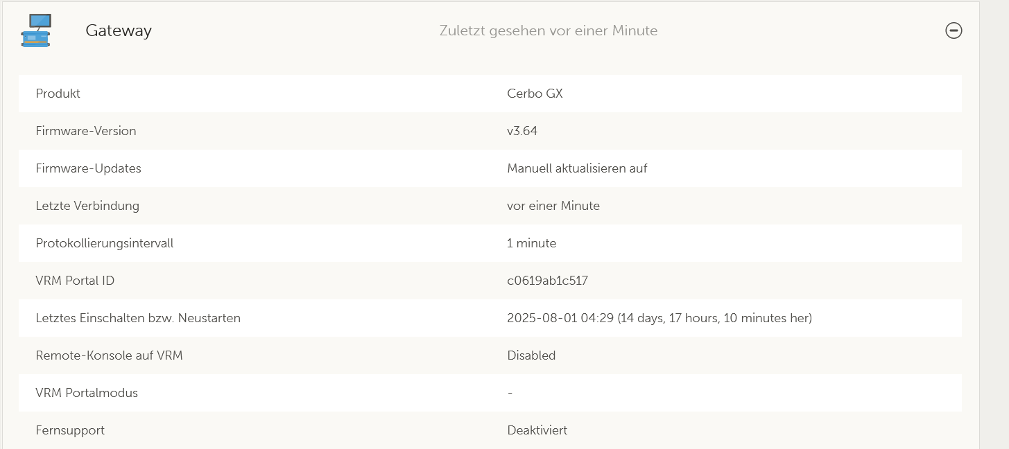Viewport: 1009px width, 449px height.
Task: Click the Cerbo GX product value
Action: coord(535,94)
